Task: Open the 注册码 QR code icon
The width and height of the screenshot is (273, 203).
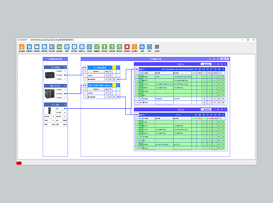Action: pyautogui.click(x=157, y=47)
